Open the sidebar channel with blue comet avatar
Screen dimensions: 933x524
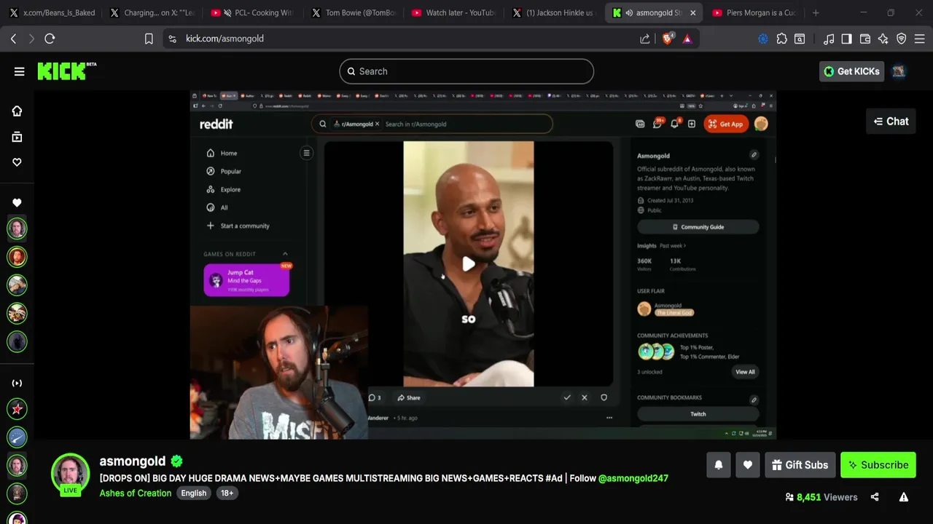pyautogui.click(x=17, y=437)
